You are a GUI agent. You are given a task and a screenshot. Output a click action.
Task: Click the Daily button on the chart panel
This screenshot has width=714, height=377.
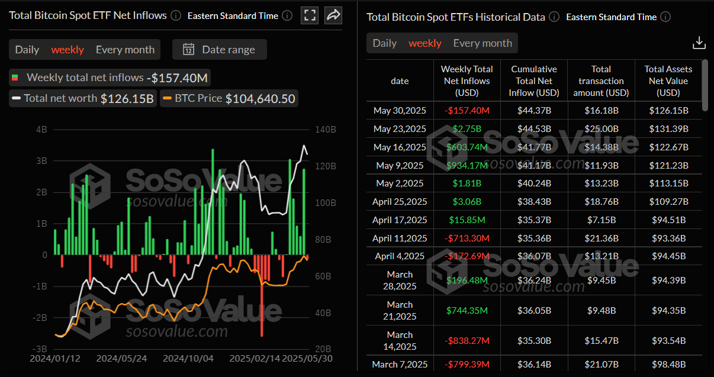tap(27, 50)
